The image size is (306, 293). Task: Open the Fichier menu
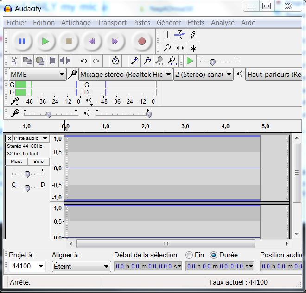(16, 23)
